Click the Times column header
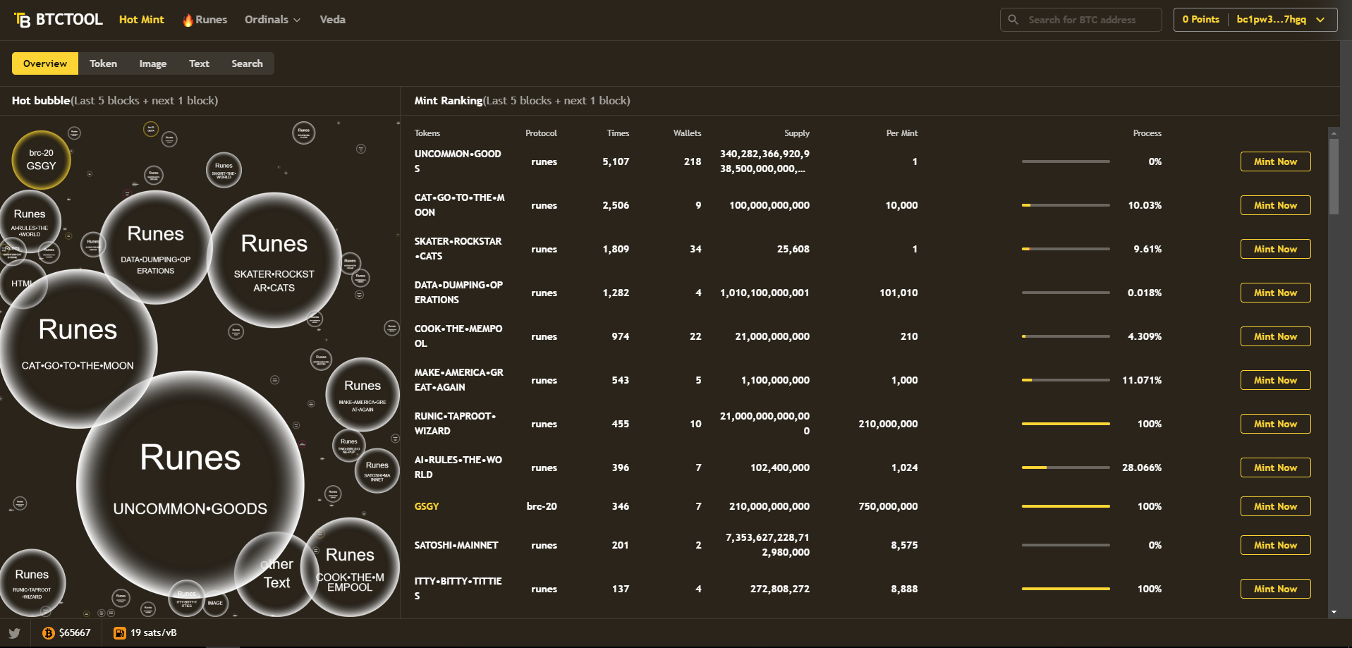Viewport: 1352px width, 648px height. click(618, 133)
